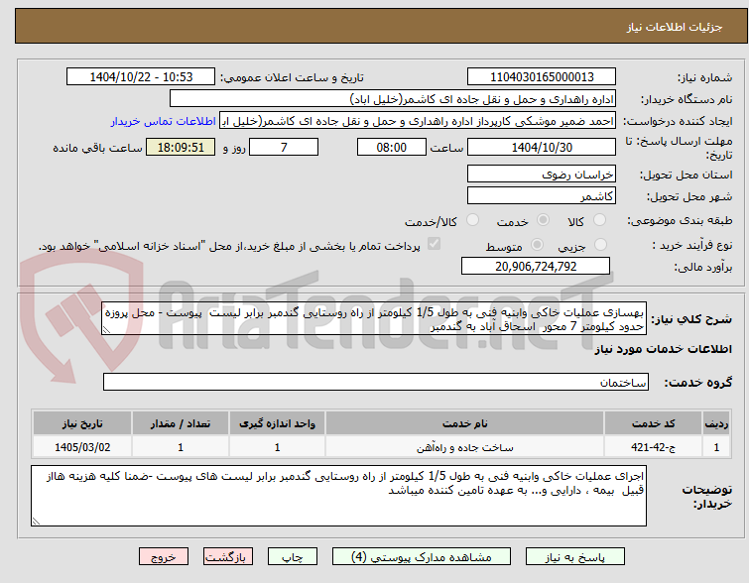The width and height of the screenshot is (749, 583).
Task: Click the deadline date field 1404/10/30
Action: (542, 147)
